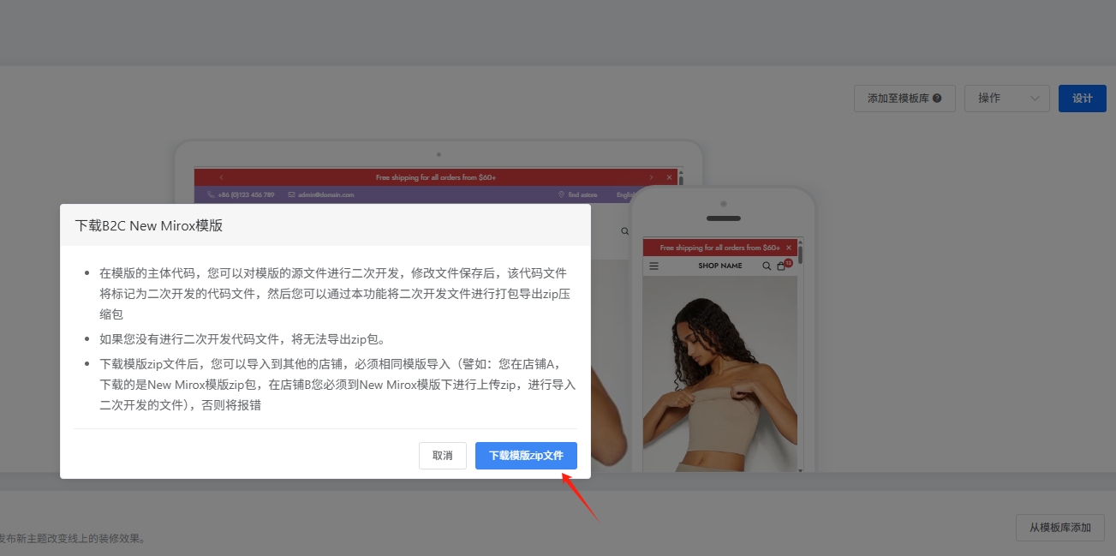The height and width of the screenshot is (556, 1116).
Task: Click the 下载模版zip文件 button
Action: tap(526, 456)
